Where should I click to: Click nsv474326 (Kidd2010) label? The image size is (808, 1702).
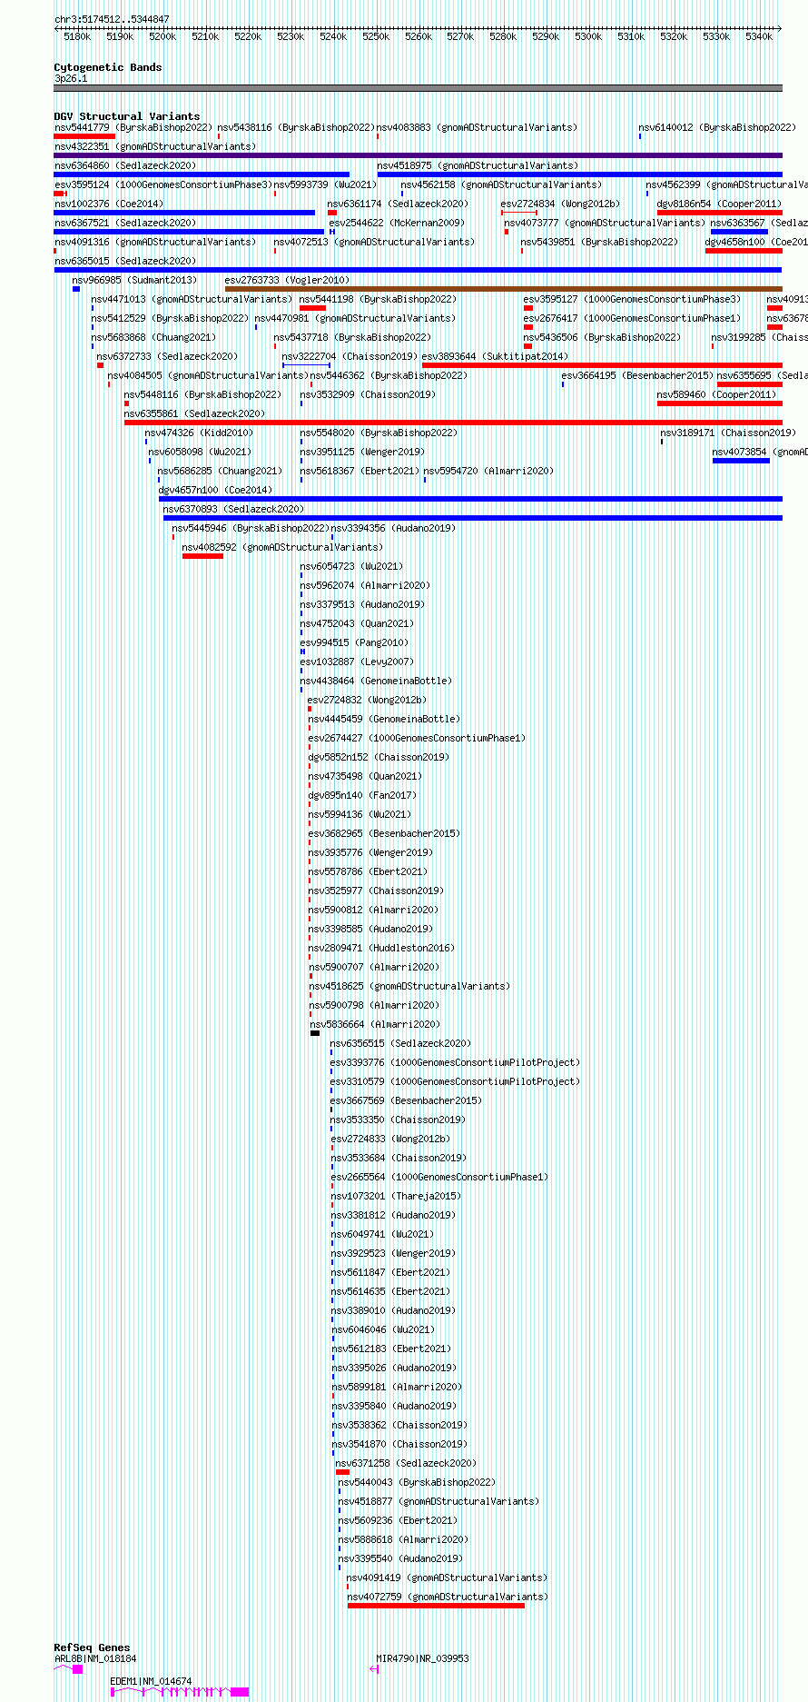pyautogui.click(x=200, y=433)
